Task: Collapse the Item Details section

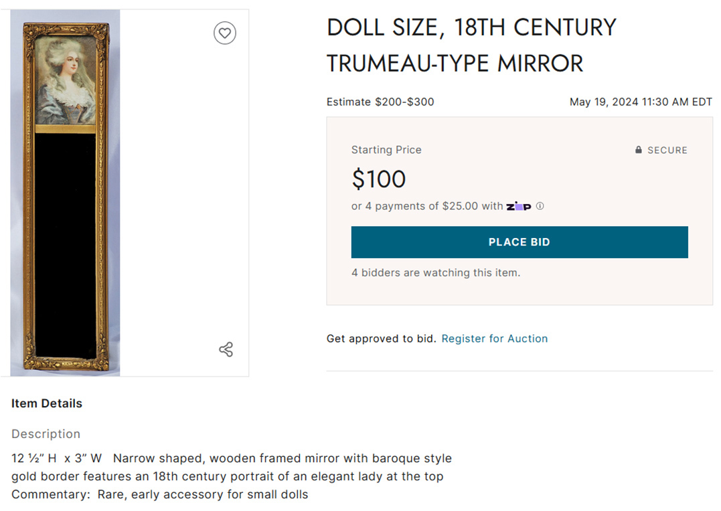Action: click(x=46, y=403)
